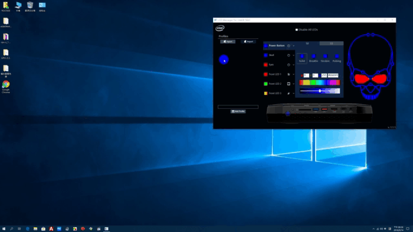Open the Windows Start menu
The image size is (413, 232).
click(4, 229)
